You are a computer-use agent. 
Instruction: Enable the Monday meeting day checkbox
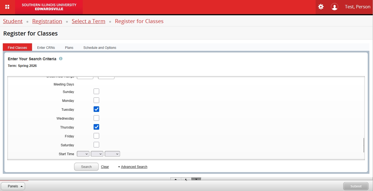[96, 100]
